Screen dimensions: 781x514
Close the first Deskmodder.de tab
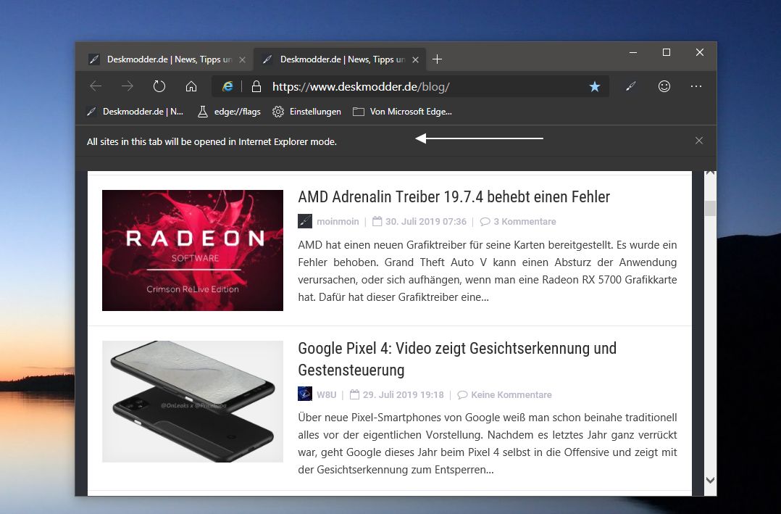243,60
